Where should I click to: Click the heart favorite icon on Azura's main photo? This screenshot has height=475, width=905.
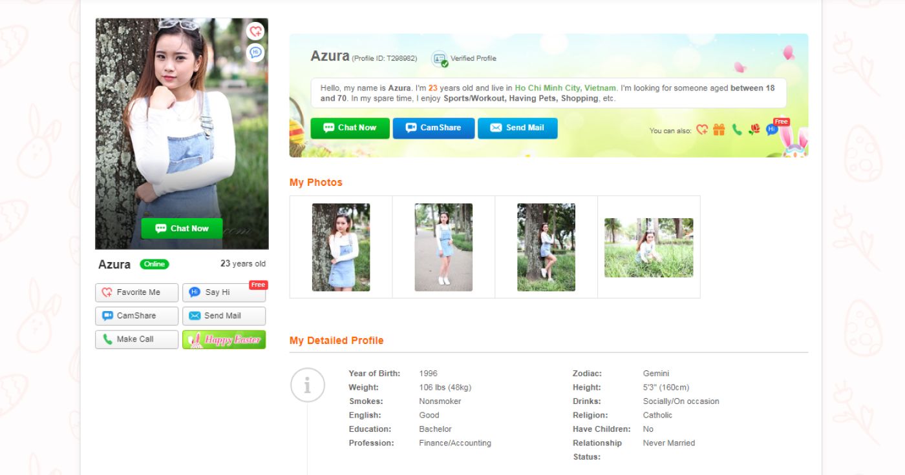[256, 31]
